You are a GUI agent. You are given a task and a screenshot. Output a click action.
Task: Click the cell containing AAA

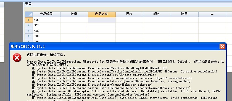click(x=46, y=31)
